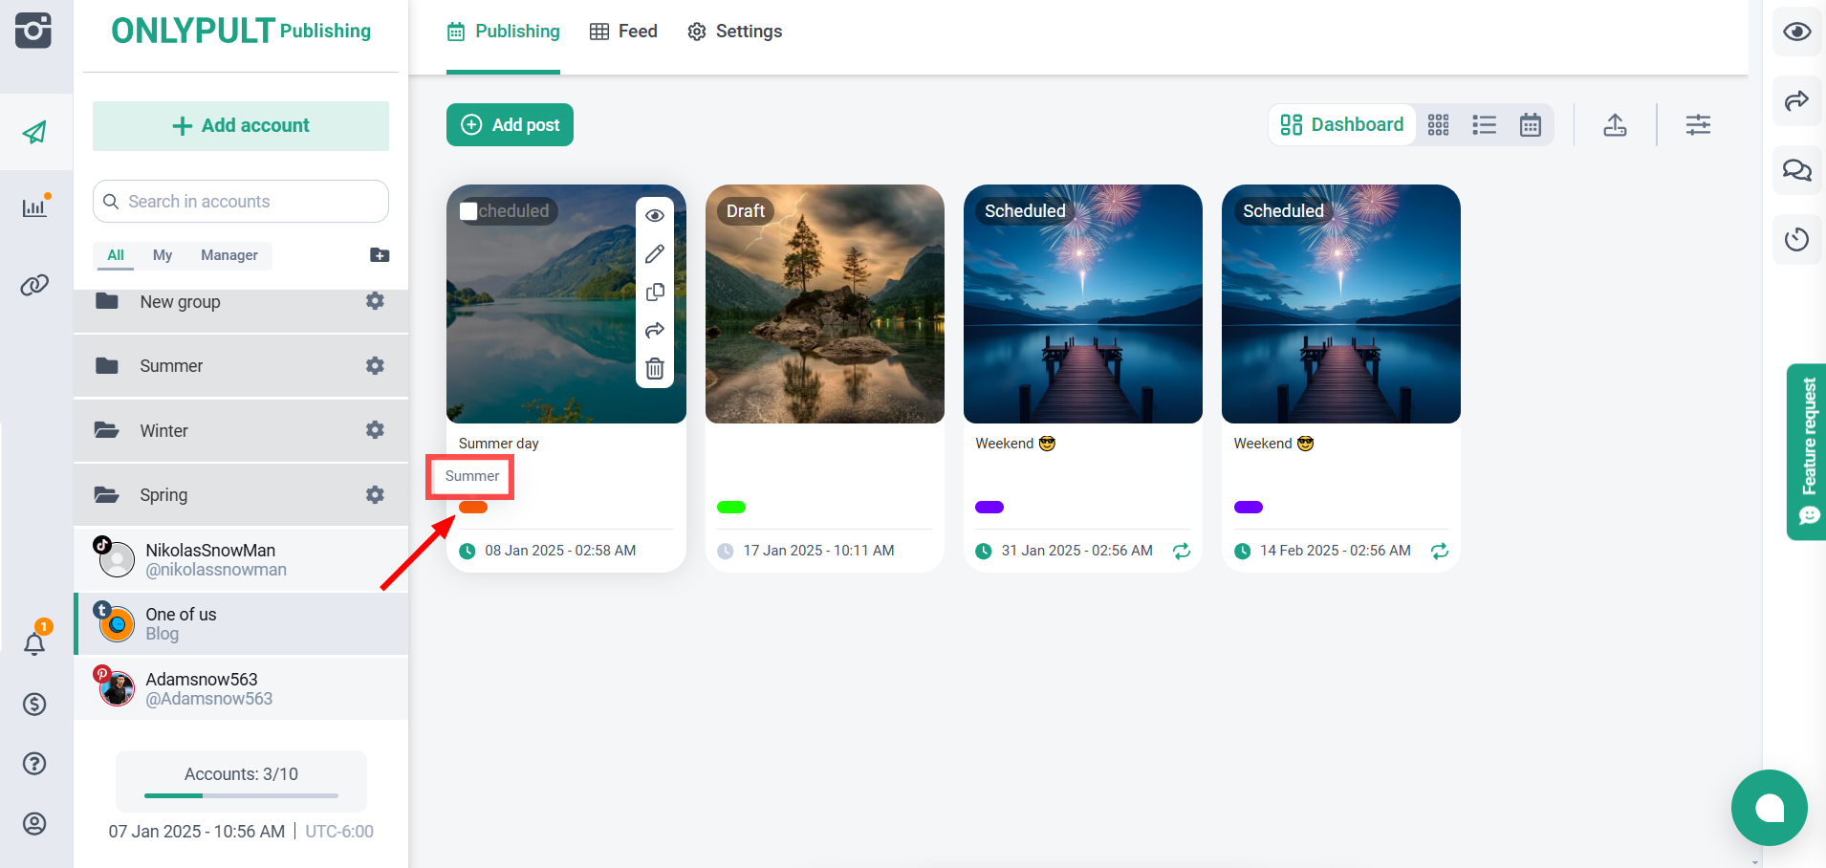Select the checkbox on the Summer day post
1826x868 pixels.
tap(468, 211)
